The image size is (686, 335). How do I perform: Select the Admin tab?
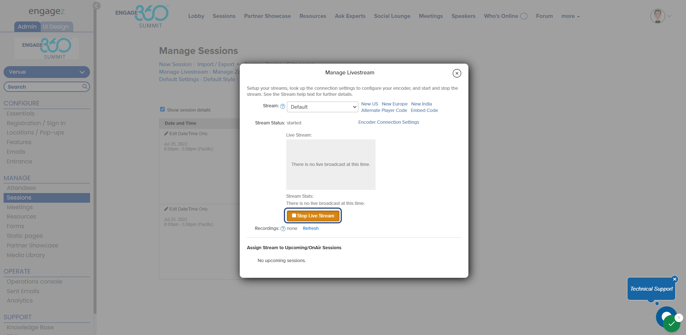click(27, 27)
